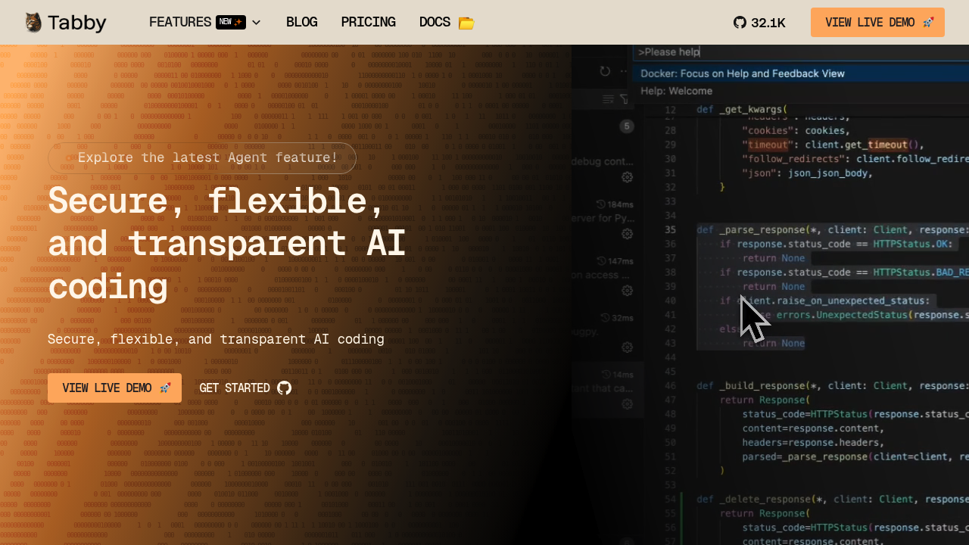Click View Live Demo in the top header
The width and height of the screenshot is (969, 545).
coord(877,23)
